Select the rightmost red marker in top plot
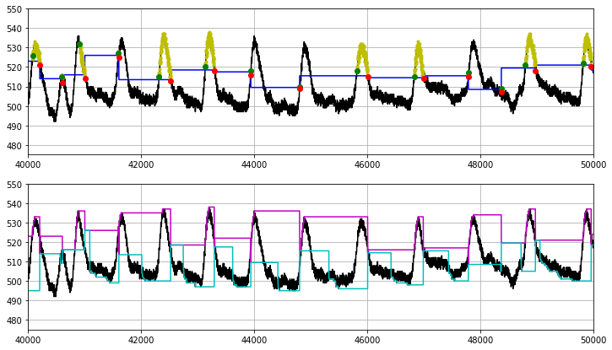612x350 pixels. (x=592, y=67)
